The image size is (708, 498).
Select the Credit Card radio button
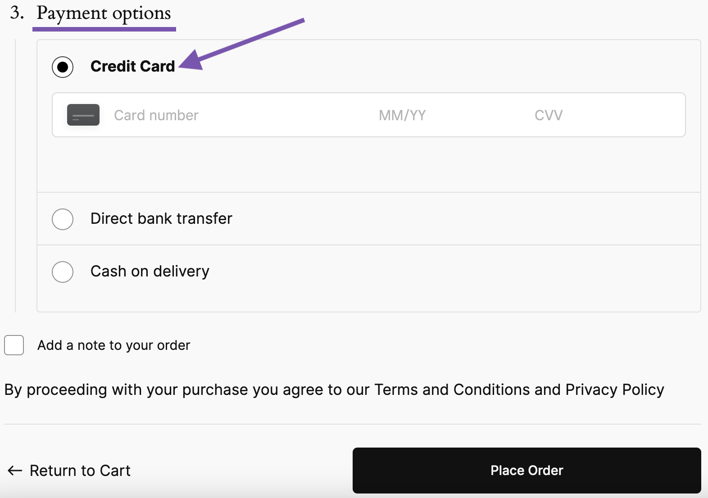click(63, 67)
